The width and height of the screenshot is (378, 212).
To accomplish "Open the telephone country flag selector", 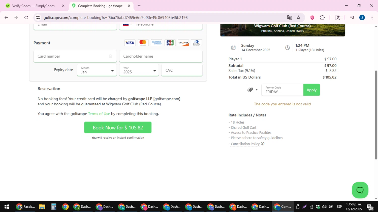I will pyautogui.click(x=127, y=25).
